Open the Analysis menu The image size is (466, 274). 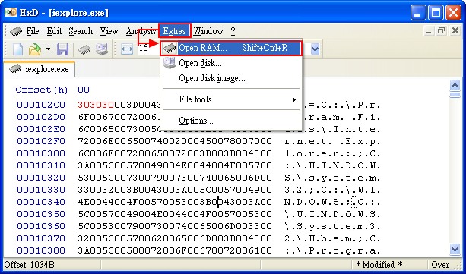tap(141, 31)
